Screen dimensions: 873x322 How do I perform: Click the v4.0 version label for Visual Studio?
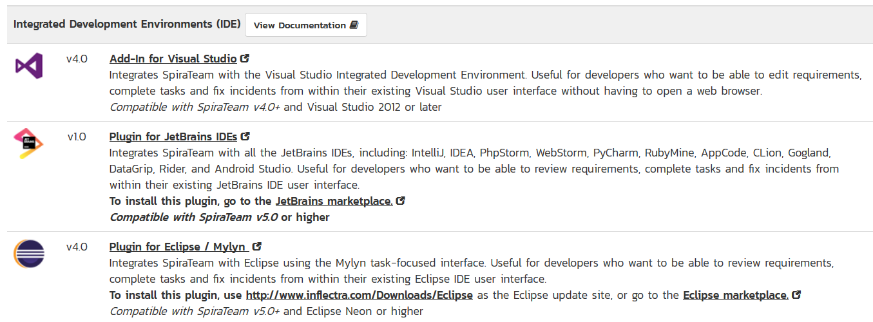[77, 59]
